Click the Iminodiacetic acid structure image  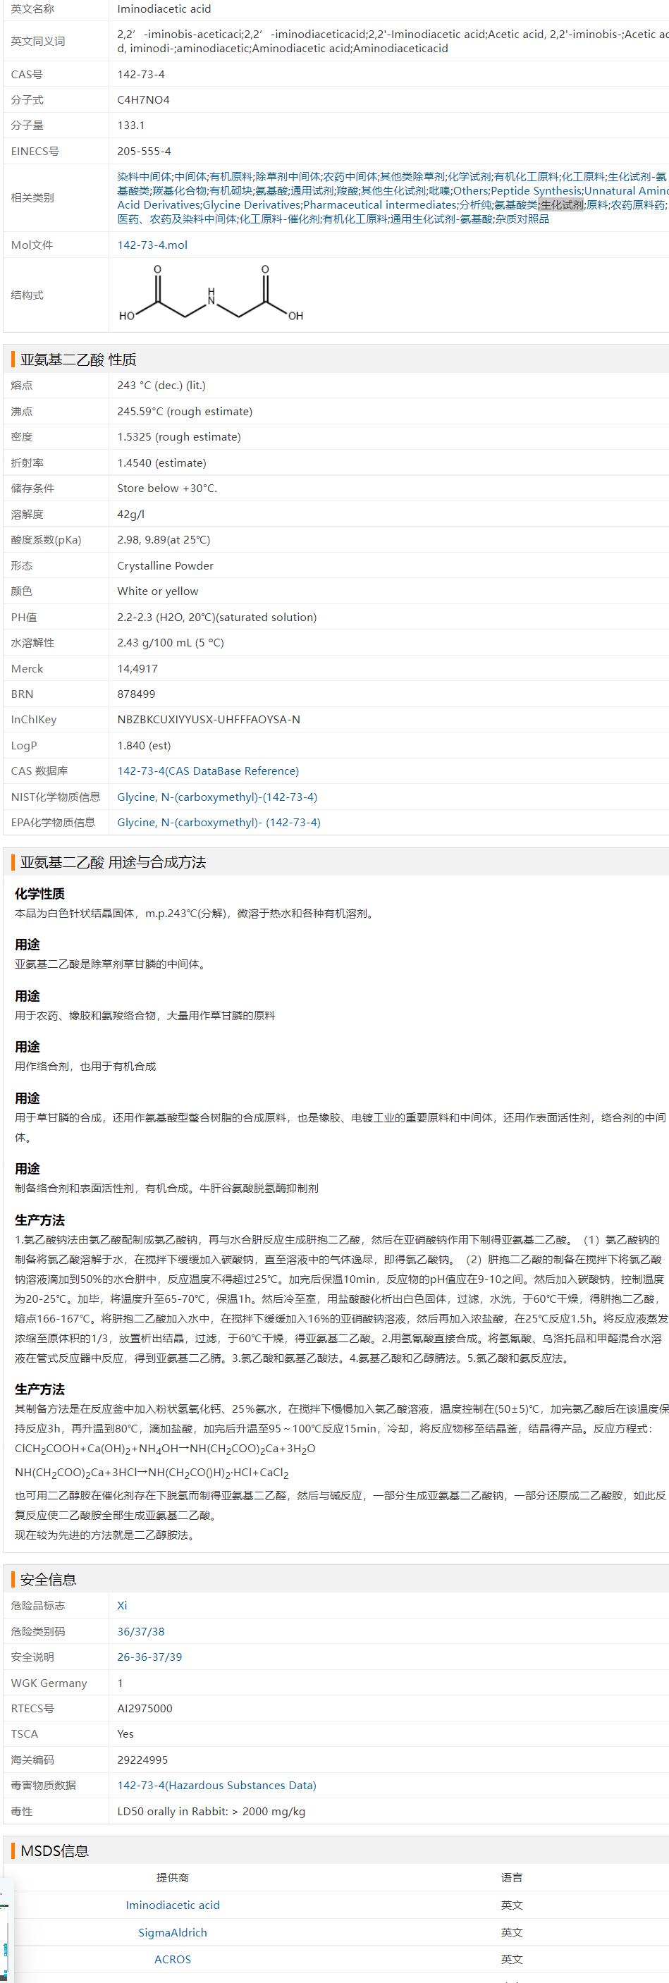pyautogui.click(x=211, y=294)
